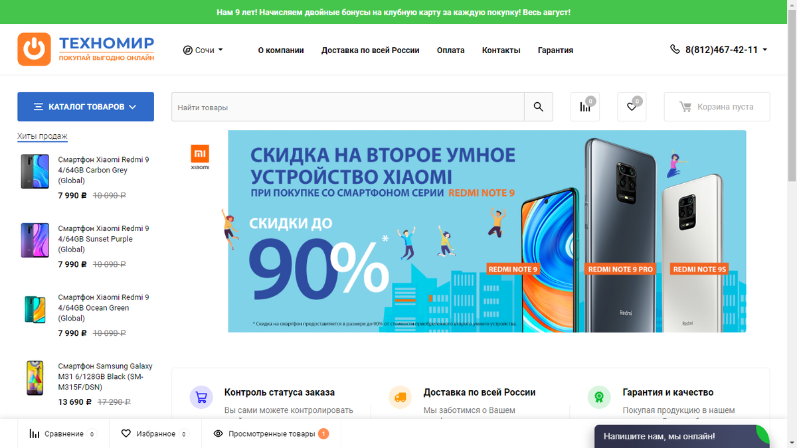Viewport: 797px width, 448px height.
Task: Click the Хиты продаж heading link
Action: click(x=43, y=137)
